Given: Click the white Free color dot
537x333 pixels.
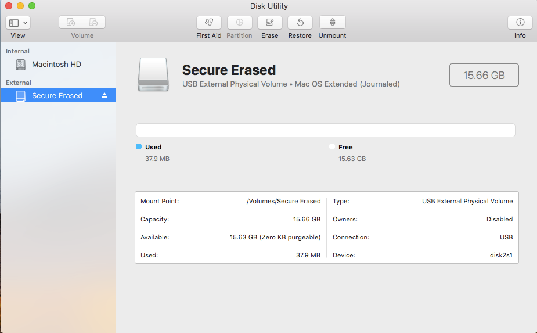Looking at the screenshot, I should tap(332, 147).
